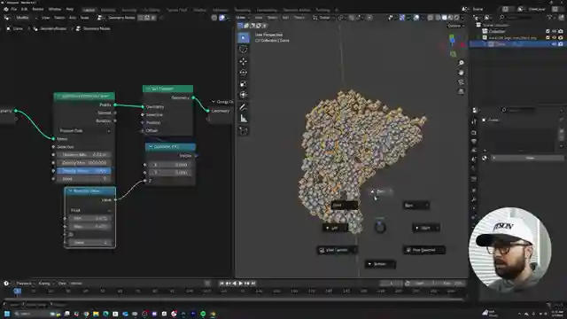Click the Distance Min value field
This screenshot has width=567, height=319.
tap(84, 155)
